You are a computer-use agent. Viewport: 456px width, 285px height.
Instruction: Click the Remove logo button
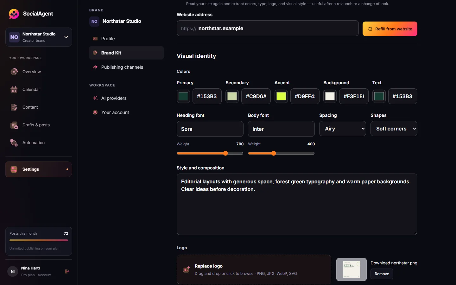coord(382,274)
